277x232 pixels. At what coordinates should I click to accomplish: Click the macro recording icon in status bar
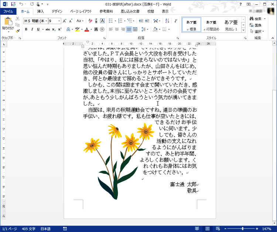[x=65, y=229]
